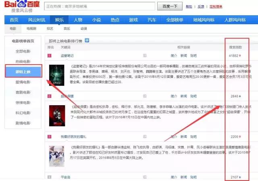Open 简介 link for 宇宙岛
The height and width of the screenshot is (181, 258).
point(174,177)
